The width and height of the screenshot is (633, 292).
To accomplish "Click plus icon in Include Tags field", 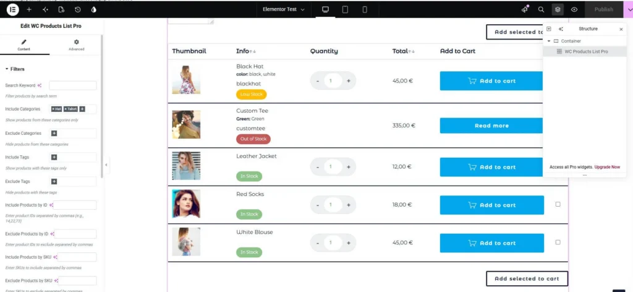I will [x=54, y=157].
